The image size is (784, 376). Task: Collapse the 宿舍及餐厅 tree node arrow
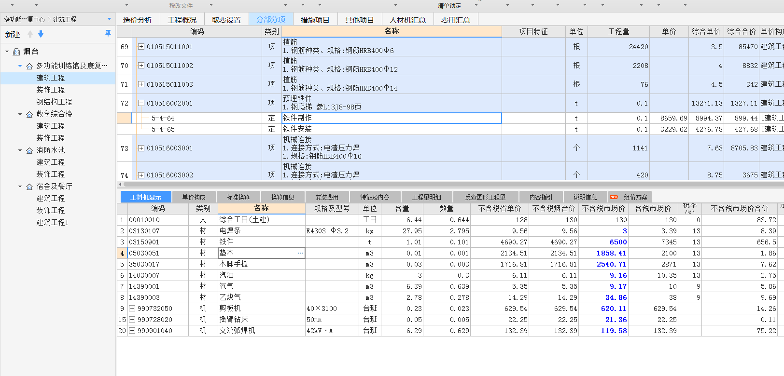pyautogui.click(x=20, y=187)
